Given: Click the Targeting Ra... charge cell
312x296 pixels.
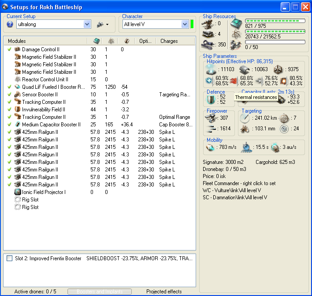Looking at the screenshot, I should click(175, 95).
